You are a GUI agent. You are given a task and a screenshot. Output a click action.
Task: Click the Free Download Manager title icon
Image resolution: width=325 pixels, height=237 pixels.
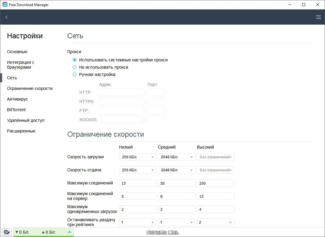5,5
